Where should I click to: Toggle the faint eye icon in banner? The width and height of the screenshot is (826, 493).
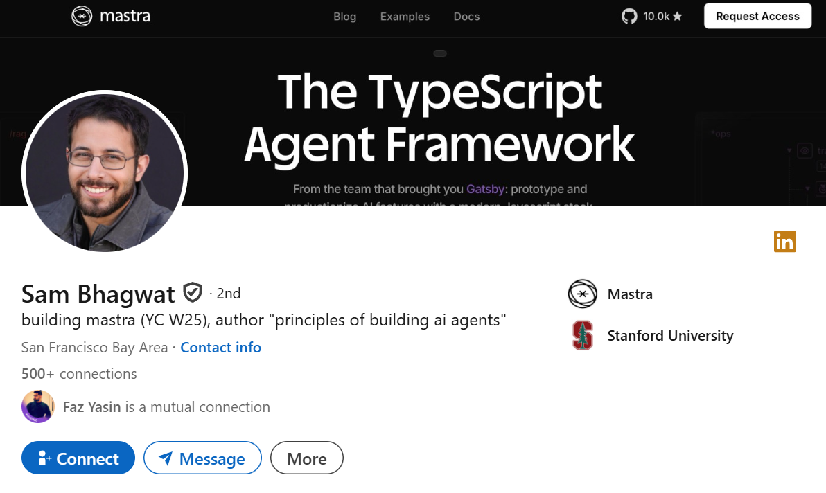click(805, 150)
